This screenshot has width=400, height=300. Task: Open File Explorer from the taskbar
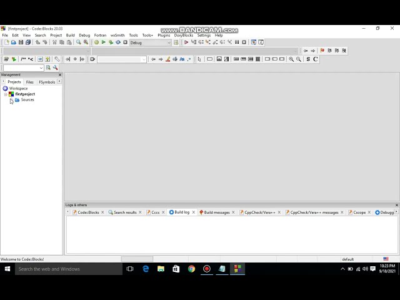point(161,269)
